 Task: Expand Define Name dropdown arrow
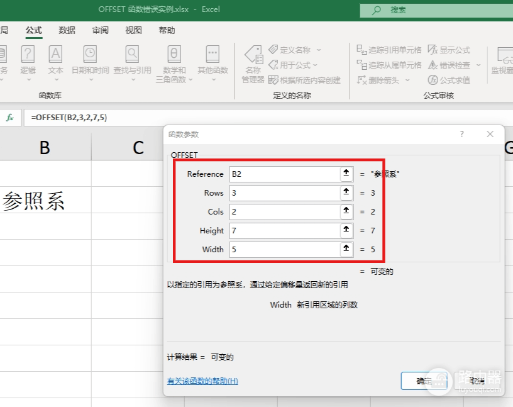[319, 50]
